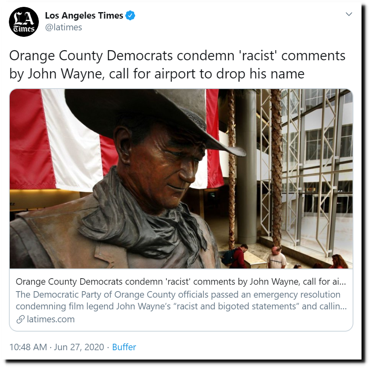
Task: Open the LA Times profile avatar
Action: point(24,22)
